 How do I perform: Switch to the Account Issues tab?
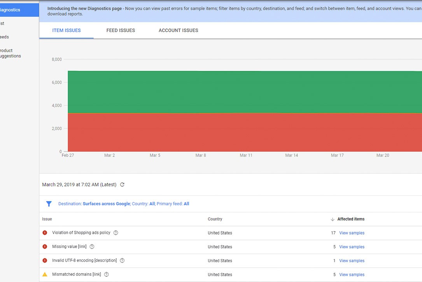click(x=178, y=30)
